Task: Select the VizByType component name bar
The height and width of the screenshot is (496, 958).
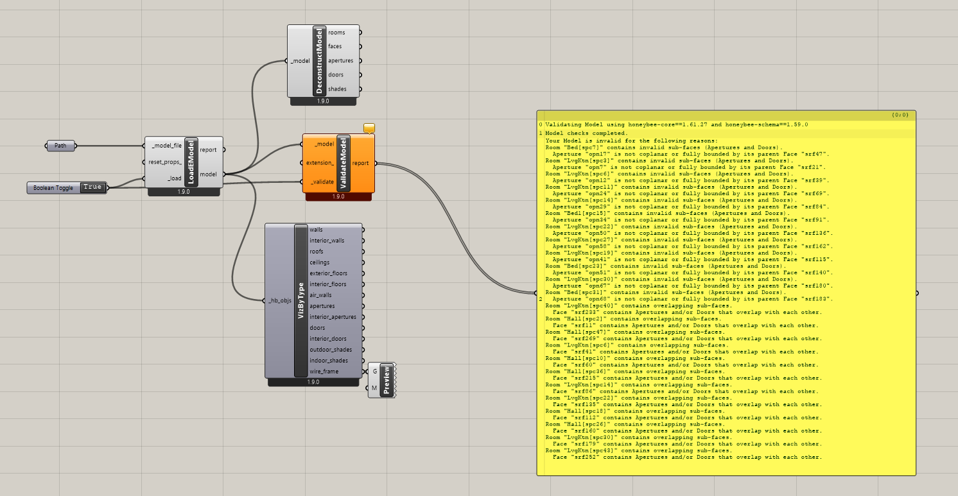Action: [x=300, y=300]
